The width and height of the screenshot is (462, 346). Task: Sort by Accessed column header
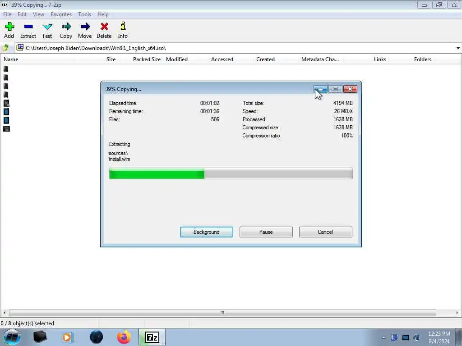point(222,59)
